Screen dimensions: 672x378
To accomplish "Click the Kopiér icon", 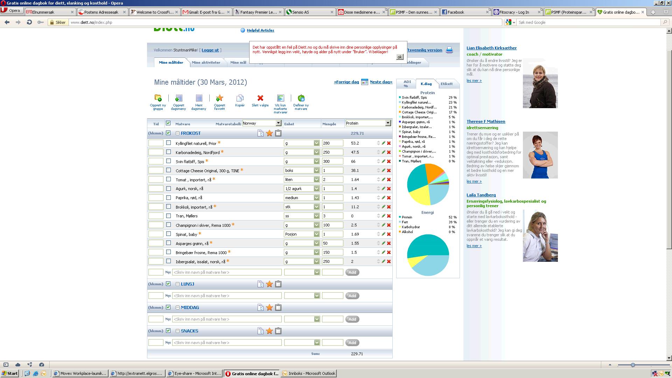I will 240,98.
